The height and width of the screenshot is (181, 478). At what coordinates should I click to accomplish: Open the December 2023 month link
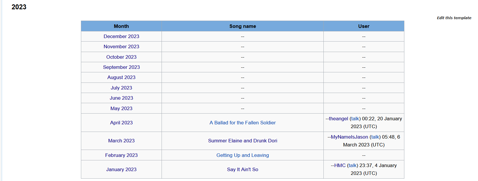point(121,36)
